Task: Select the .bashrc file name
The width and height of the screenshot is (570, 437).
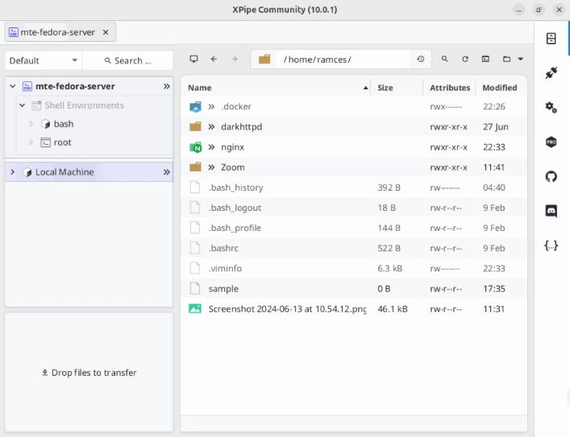Action: coord(223,248)
